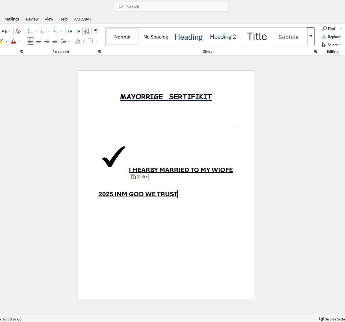Viewport: 345px width, 322px height.
Task: Switch to the ACROBAT tab
Action: tap(83, 19)
